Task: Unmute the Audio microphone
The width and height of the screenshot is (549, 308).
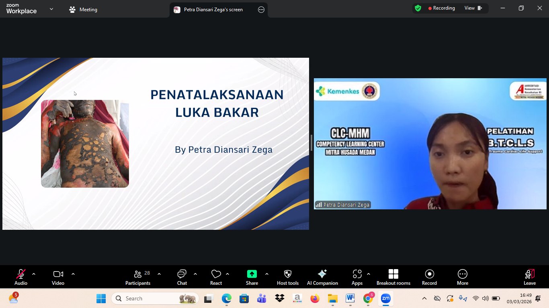Action: (x=21, y=277)
